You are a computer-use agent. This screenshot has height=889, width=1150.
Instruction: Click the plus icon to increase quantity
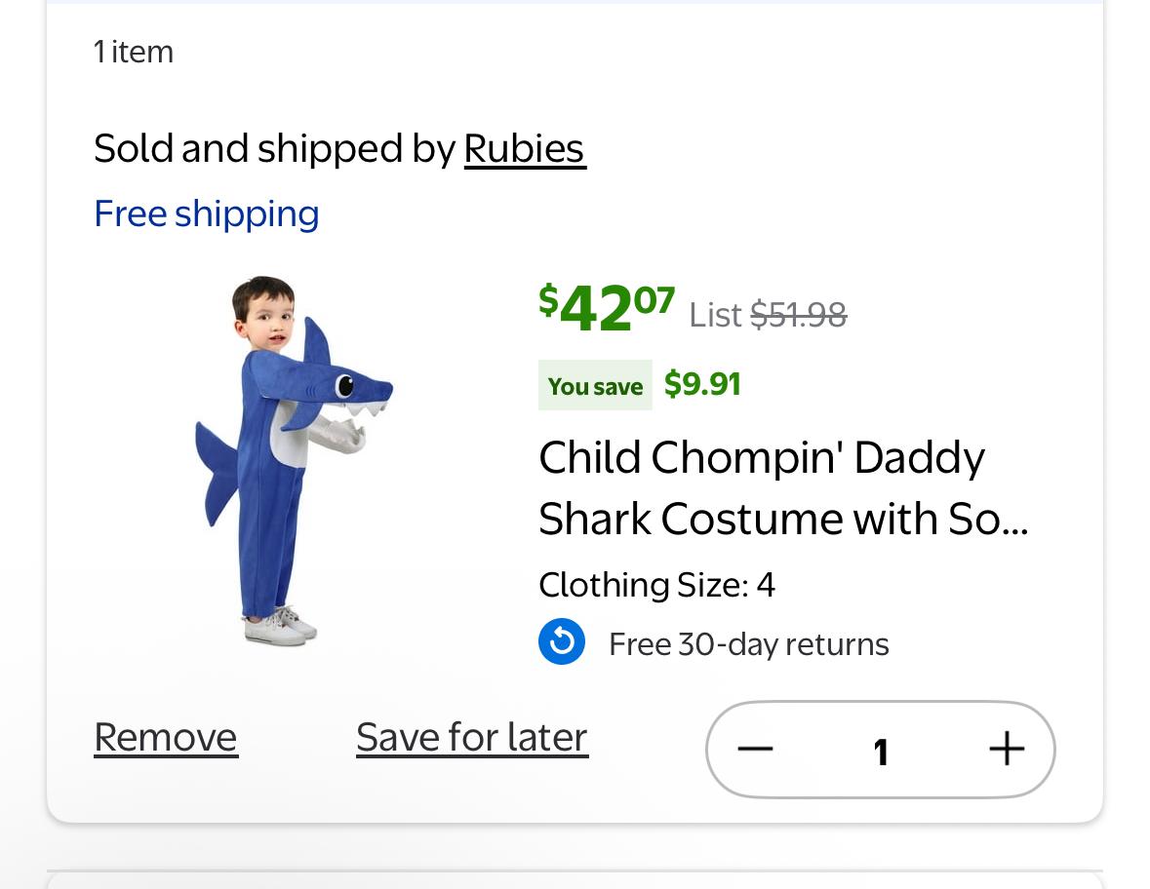[1006, 750]
